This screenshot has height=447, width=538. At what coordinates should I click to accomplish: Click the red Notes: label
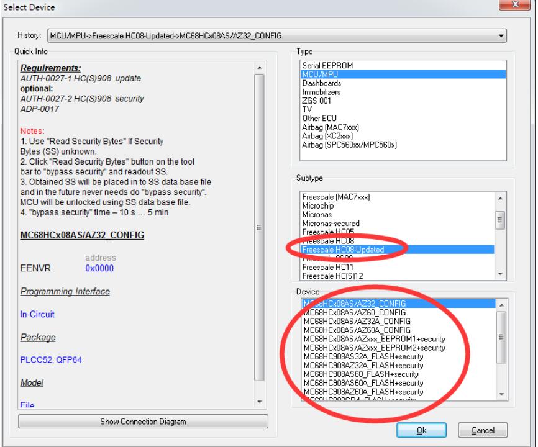32,131
